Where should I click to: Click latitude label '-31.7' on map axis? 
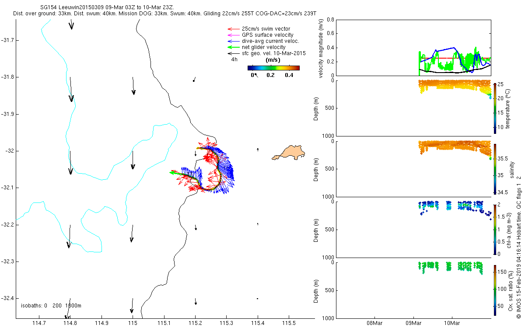click(x=7, y=40)
